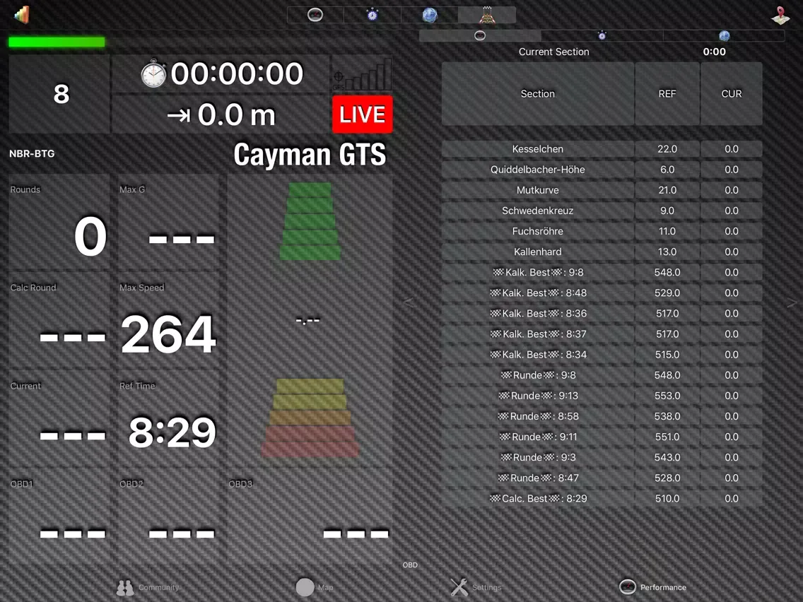Tap the Section column header

[538, 94]
